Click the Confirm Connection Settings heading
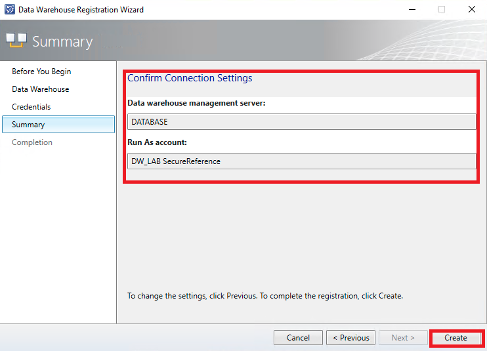This screenshot has height=351, width=487. (190, 78)
